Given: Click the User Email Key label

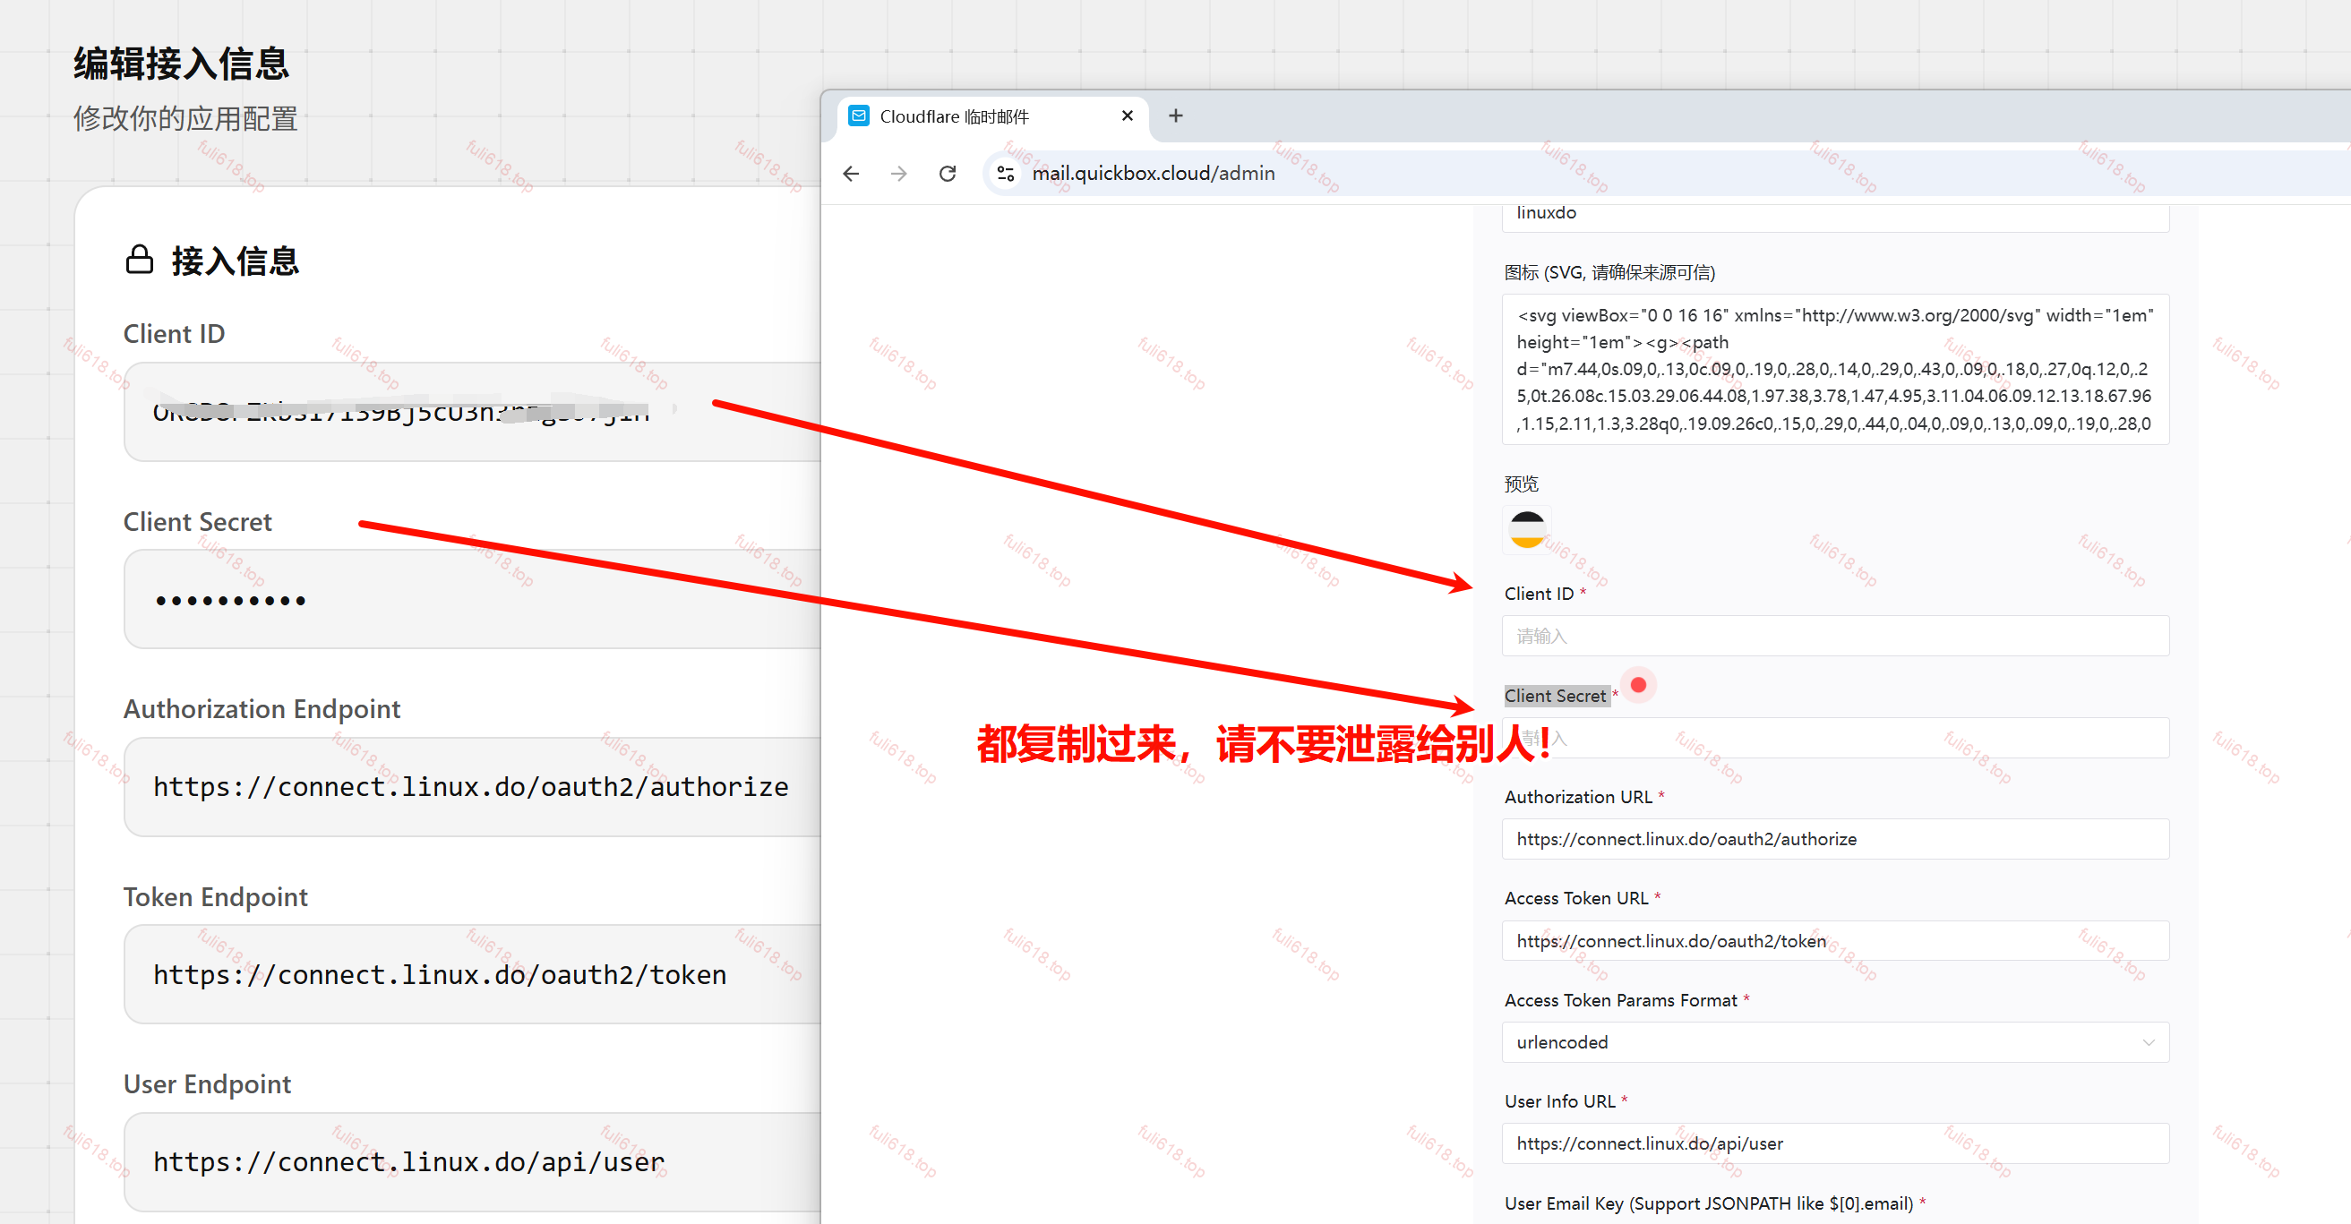Looking at the screenshot, I should click(1709, 1203).
